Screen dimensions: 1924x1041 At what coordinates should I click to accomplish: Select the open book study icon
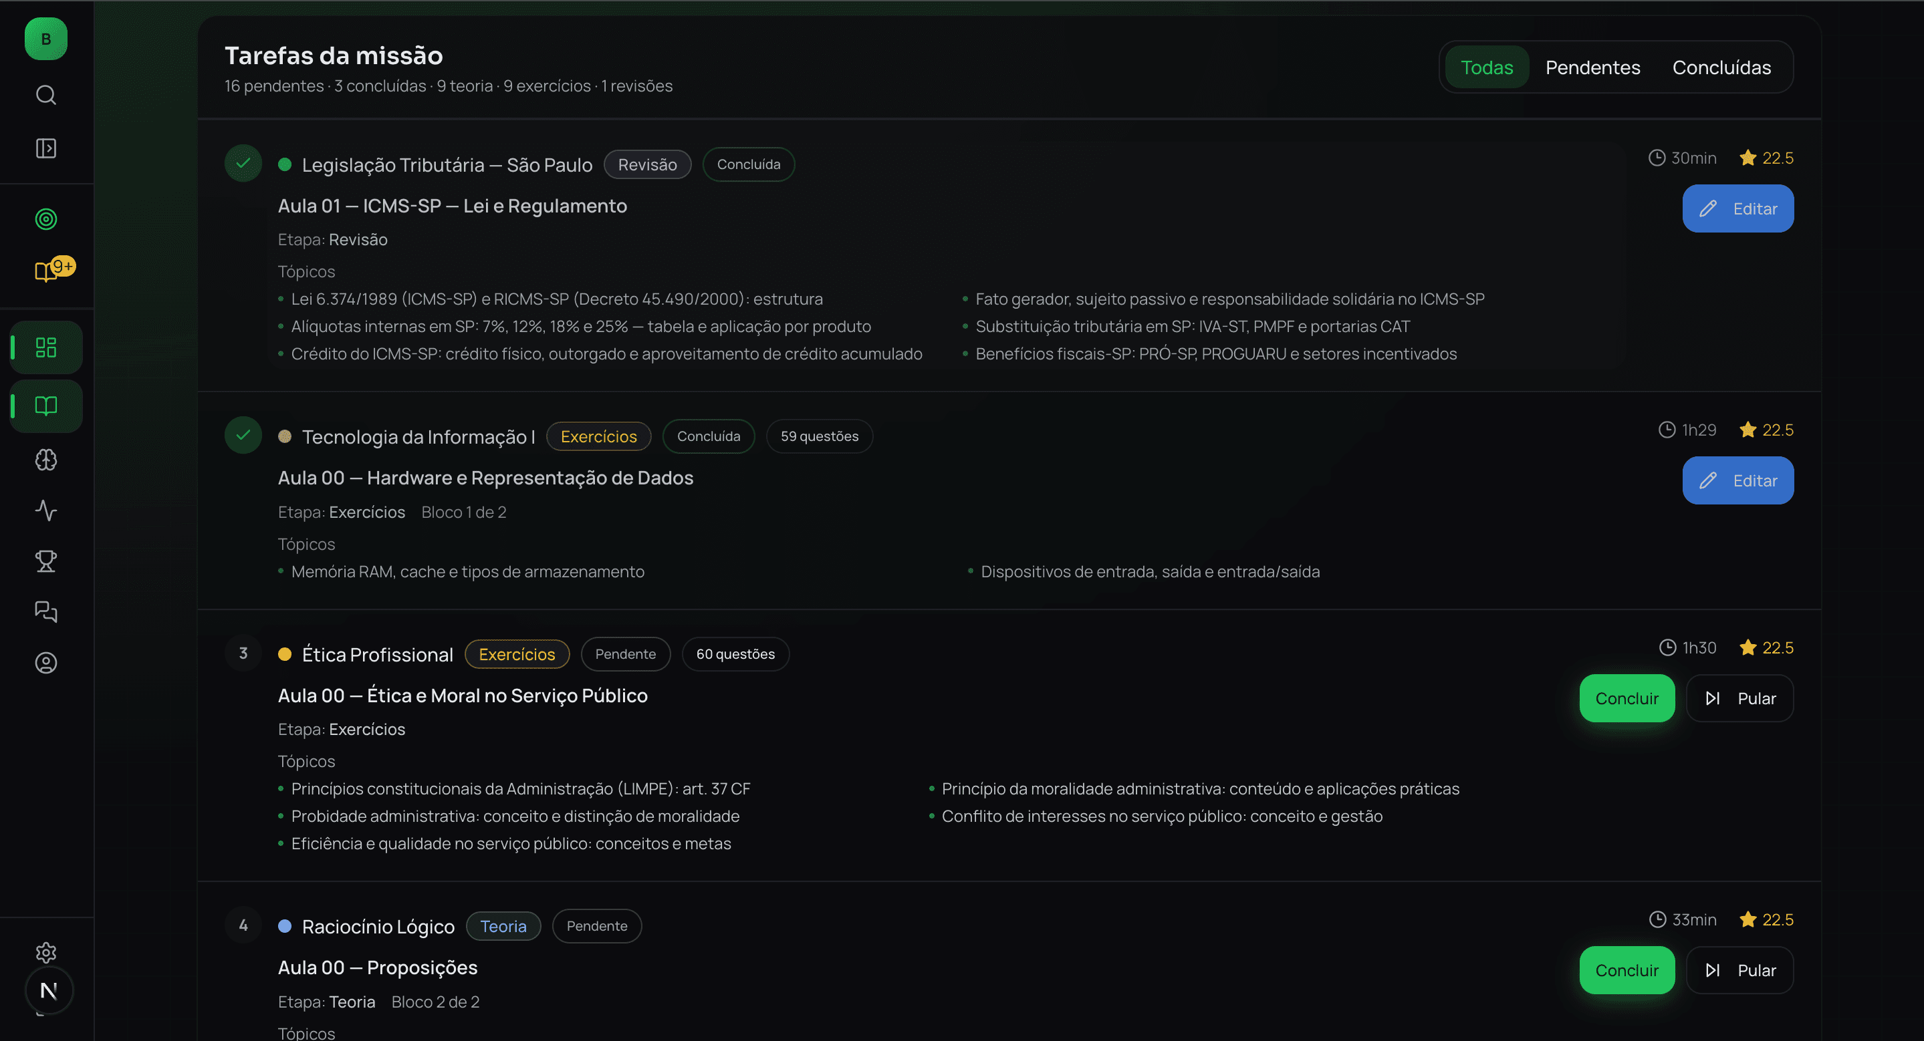pos(46,407)
